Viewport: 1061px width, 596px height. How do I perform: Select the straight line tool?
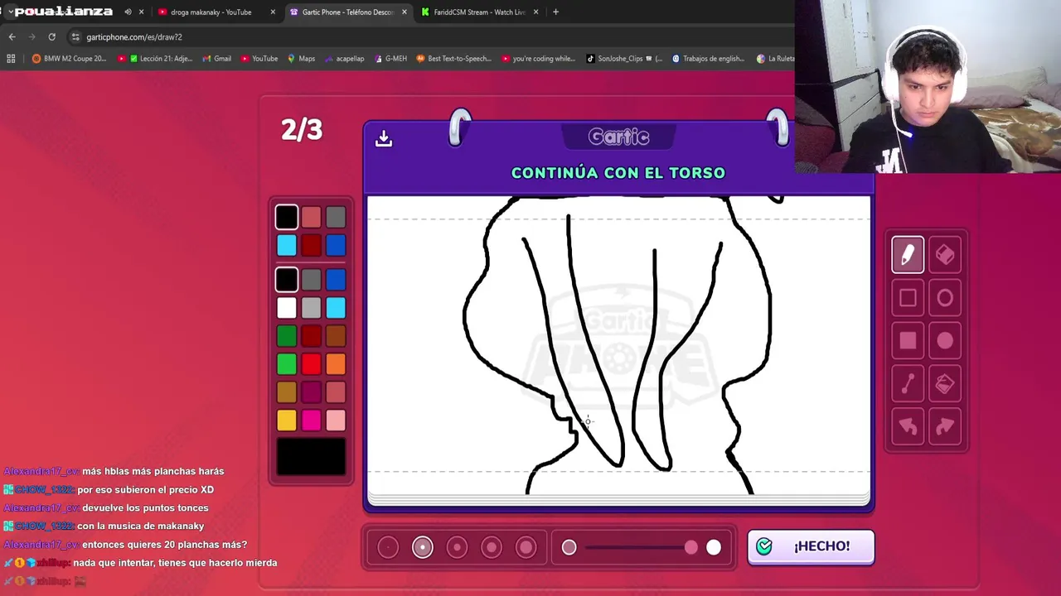click(x=908, y=384)
